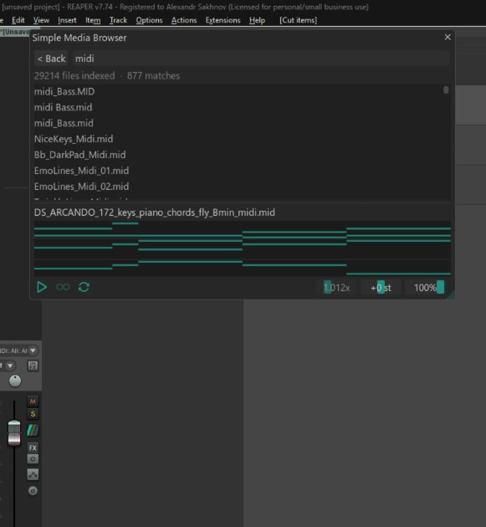Adjust the +0 st pitch slider
Screen dimensions: 486x527
381,288
